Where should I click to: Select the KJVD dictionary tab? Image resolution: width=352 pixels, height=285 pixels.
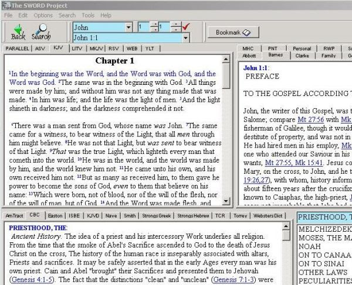point(93,216)
